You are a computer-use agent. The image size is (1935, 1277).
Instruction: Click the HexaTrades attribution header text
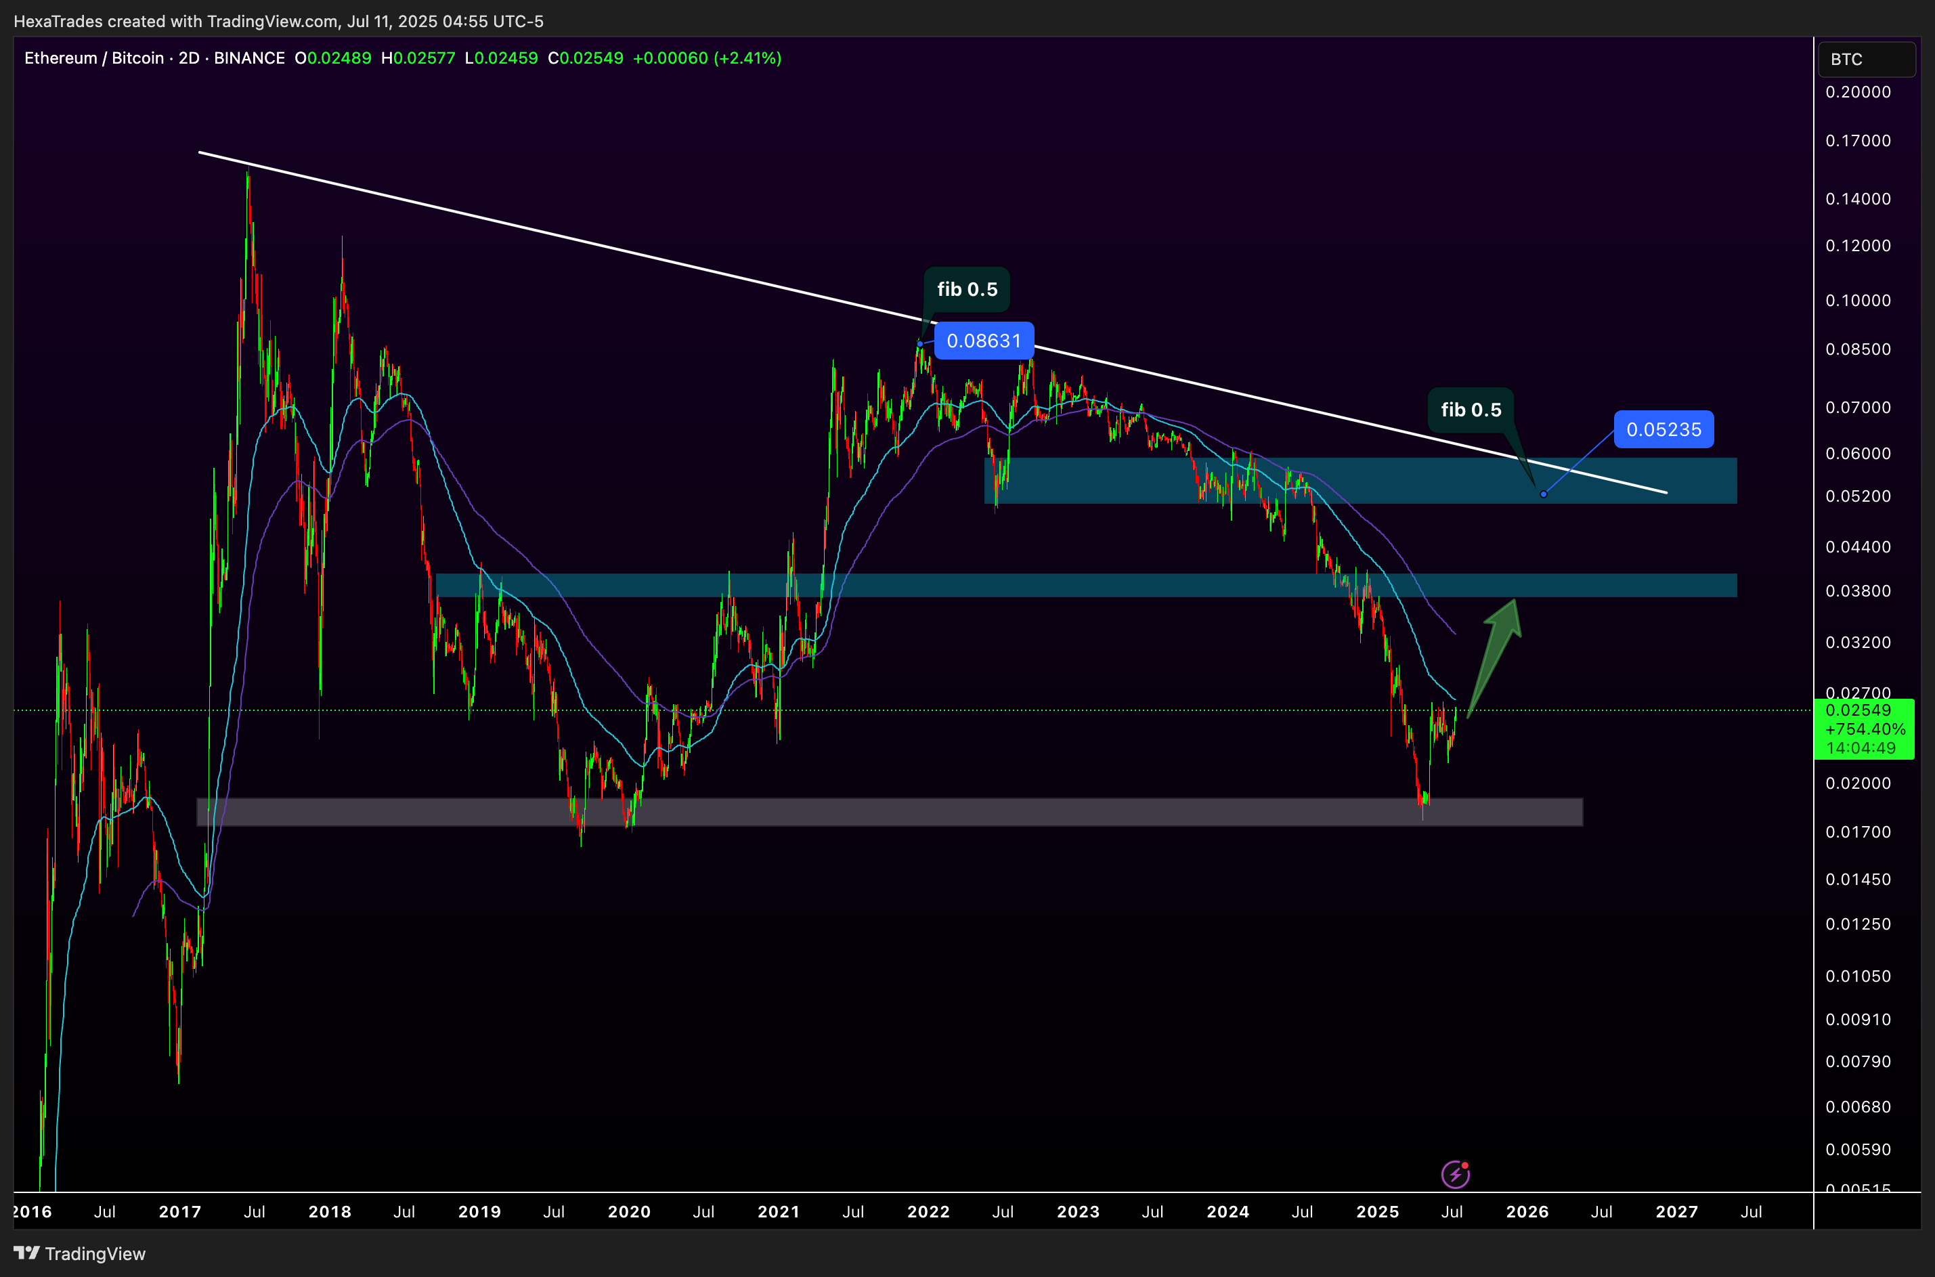click(278, 21)
